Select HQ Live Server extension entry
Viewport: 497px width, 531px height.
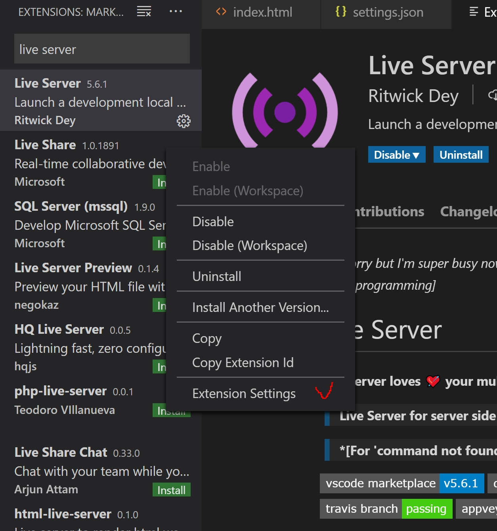(83, 346)
